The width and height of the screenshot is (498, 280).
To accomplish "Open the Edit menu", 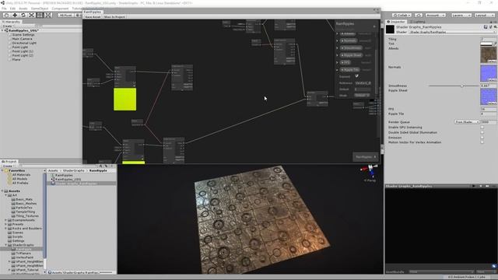I will [12, 9].
